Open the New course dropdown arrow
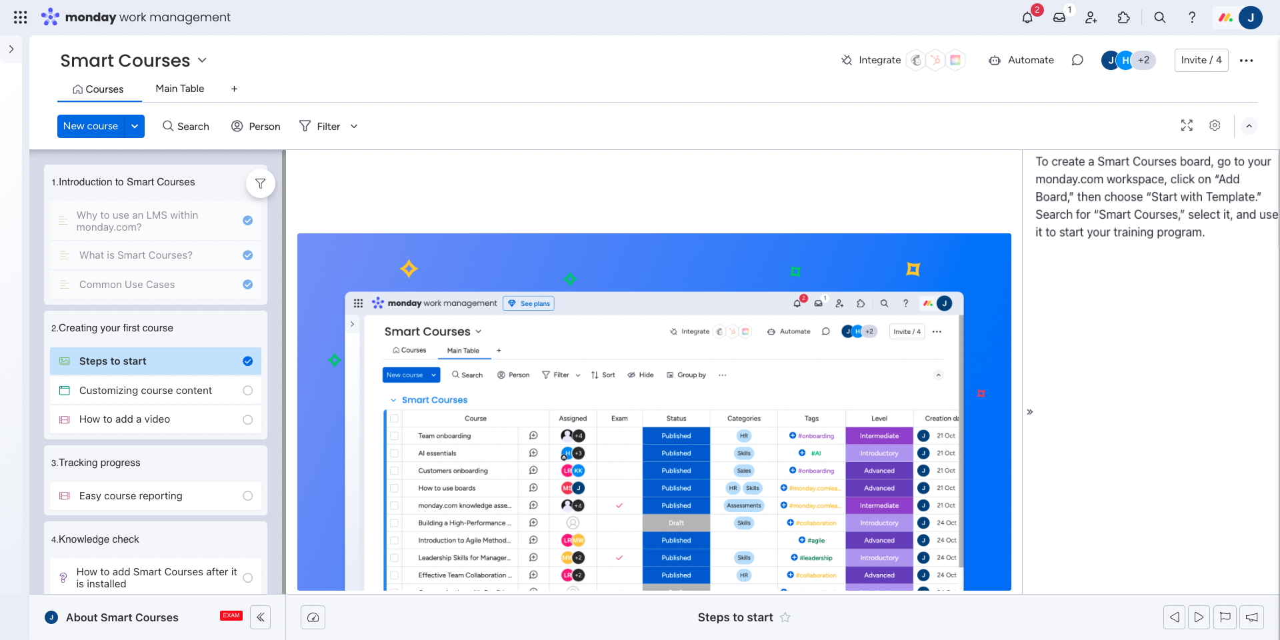1280x640 pixels. click(135, 126)
